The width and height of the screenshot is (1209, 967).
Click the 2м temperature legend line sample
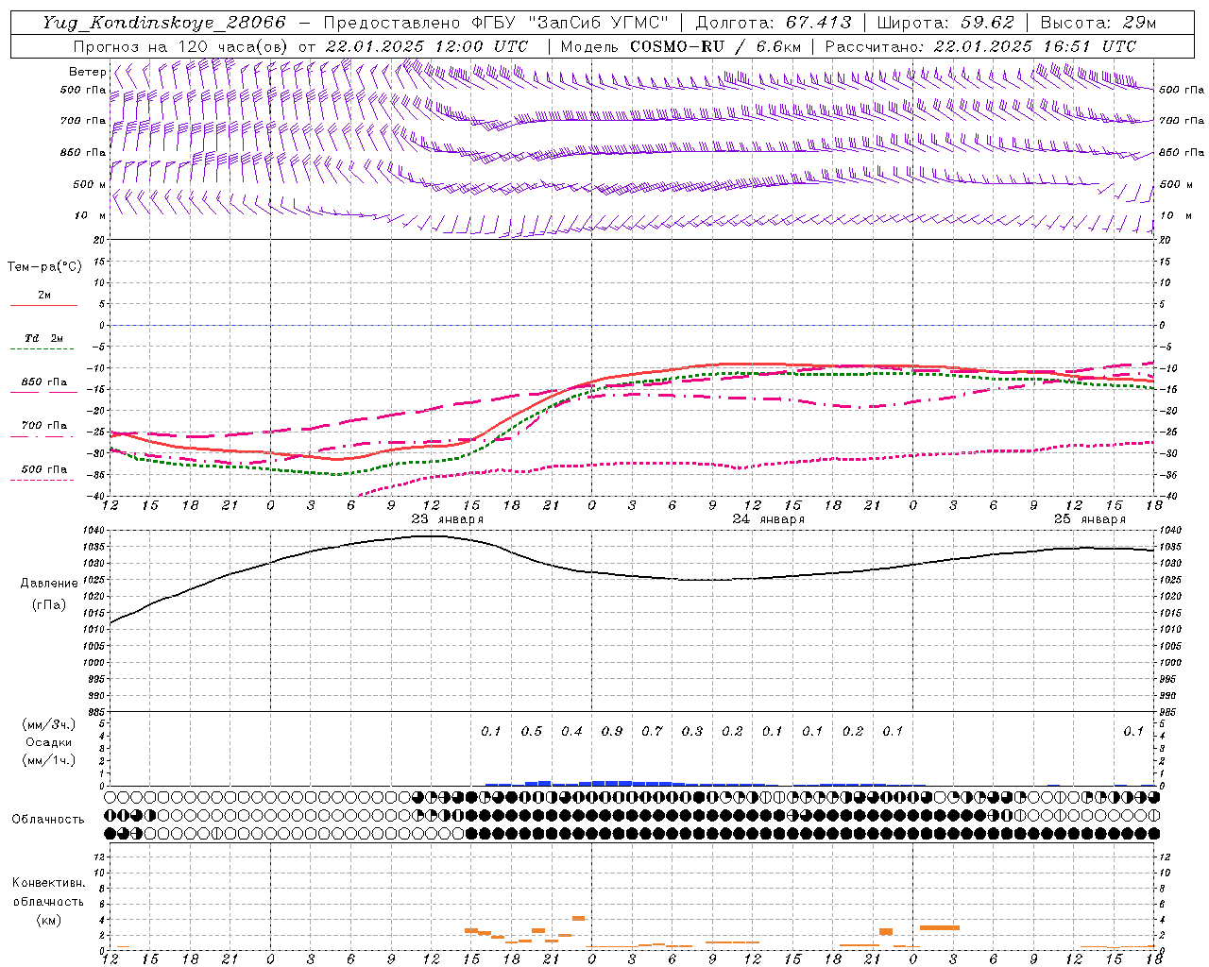[x=43, y=306]
